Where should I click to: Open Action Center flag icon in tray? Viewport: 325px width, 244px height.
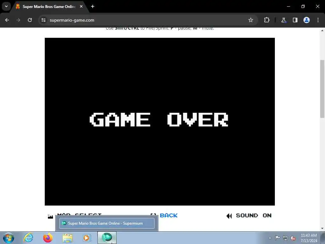277,238
